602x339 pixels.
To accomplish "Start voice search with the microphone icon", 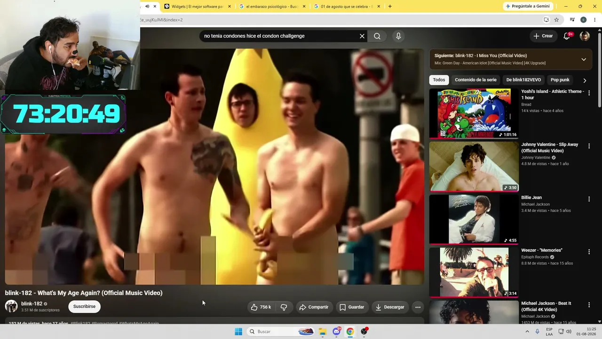I will [x=398, y=36].
